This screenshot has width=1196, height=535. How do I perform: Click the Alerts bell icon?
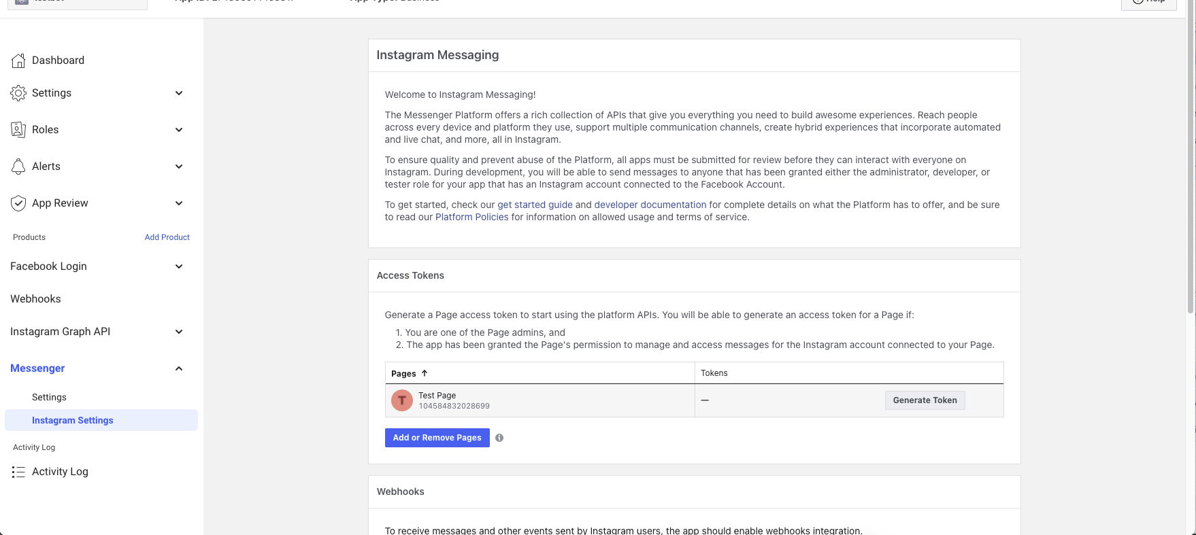click(18, 167)
